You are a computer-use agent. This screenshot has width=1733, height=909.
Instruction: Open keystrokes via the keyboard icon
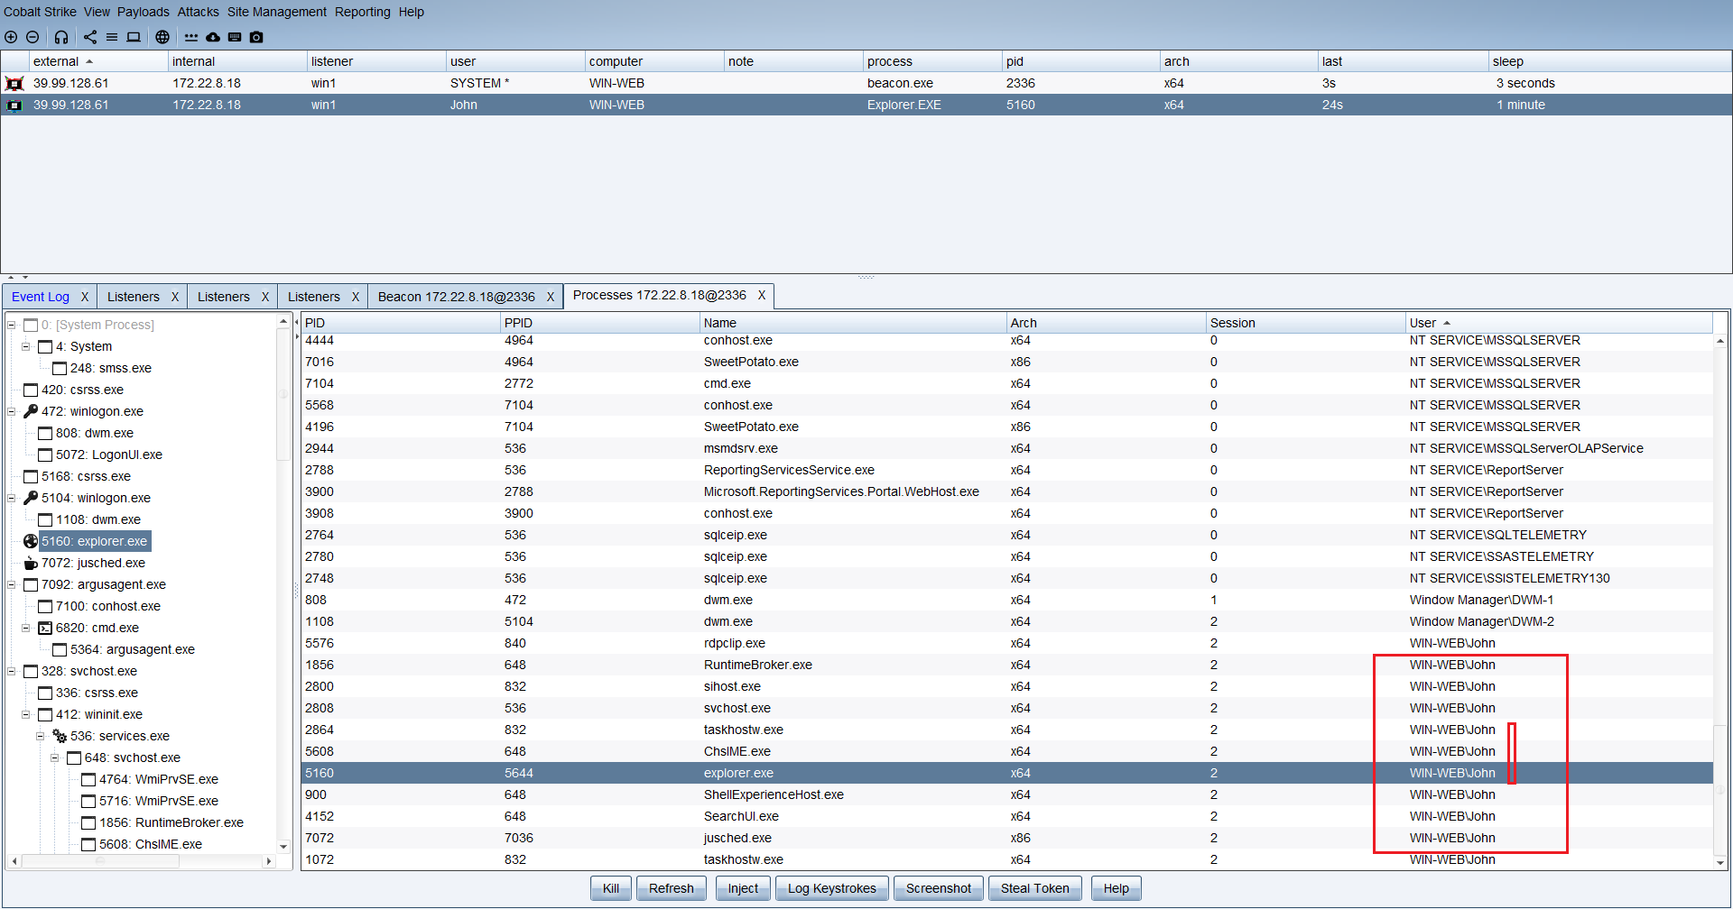235,37
